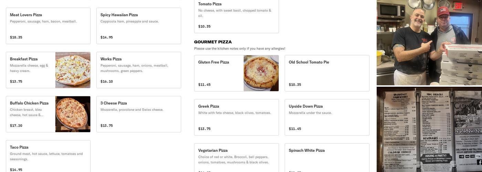Select the Spinach White Pizza card
Image resolution: width=482 pixels, height=172 pixels.
point(327,158)
